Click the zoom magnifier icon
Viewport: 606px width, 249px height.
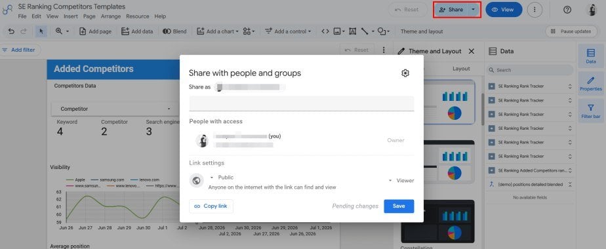point(59,31)
